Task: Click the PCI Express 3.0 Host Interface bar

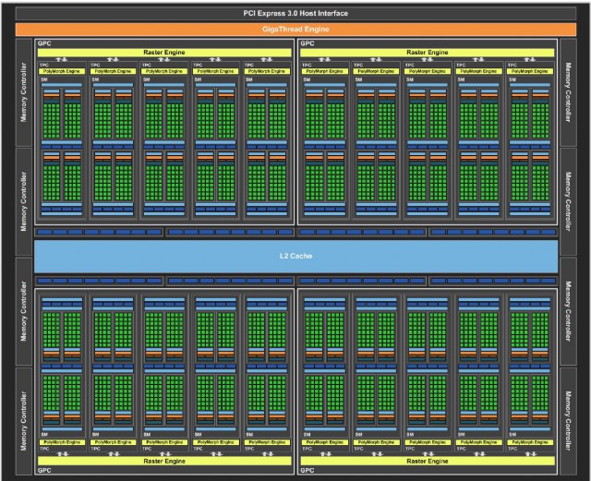Action: pyautogui.click(x=295, y=13)
